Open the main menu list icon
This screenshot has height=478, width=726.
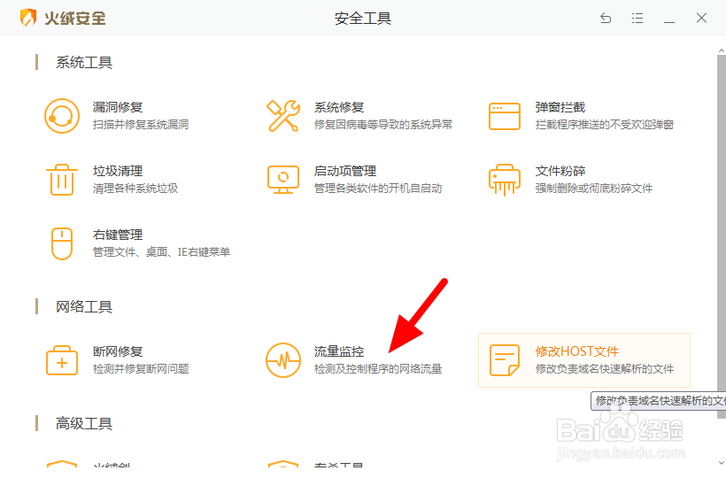pos(637,18)
